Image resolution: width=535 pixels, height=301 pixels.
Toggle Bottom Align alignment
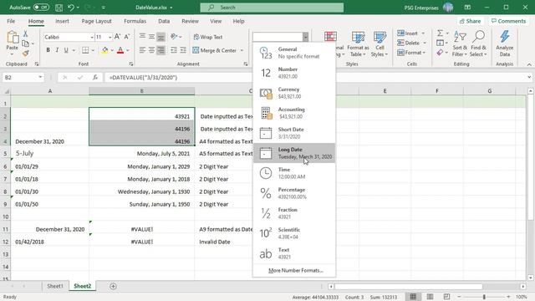click(160, 36)
